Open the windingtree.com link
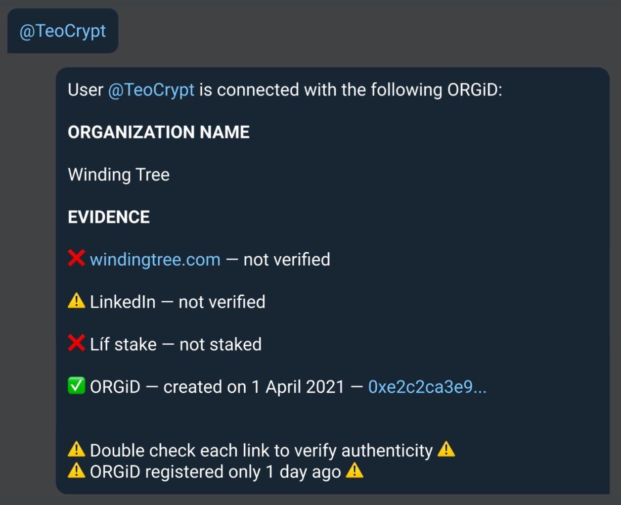This screenshot has height=505, width=621. 155,260
